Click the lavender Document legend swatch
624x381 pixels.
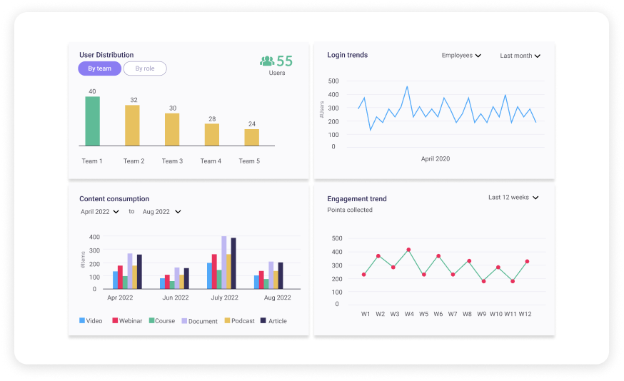pyautogui.click(x=184, y=321)
